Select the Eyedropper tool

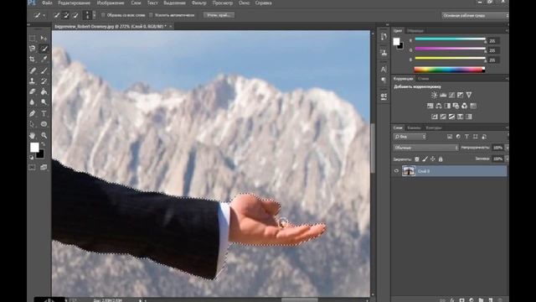pyautogui.click(x=44, y=59)
